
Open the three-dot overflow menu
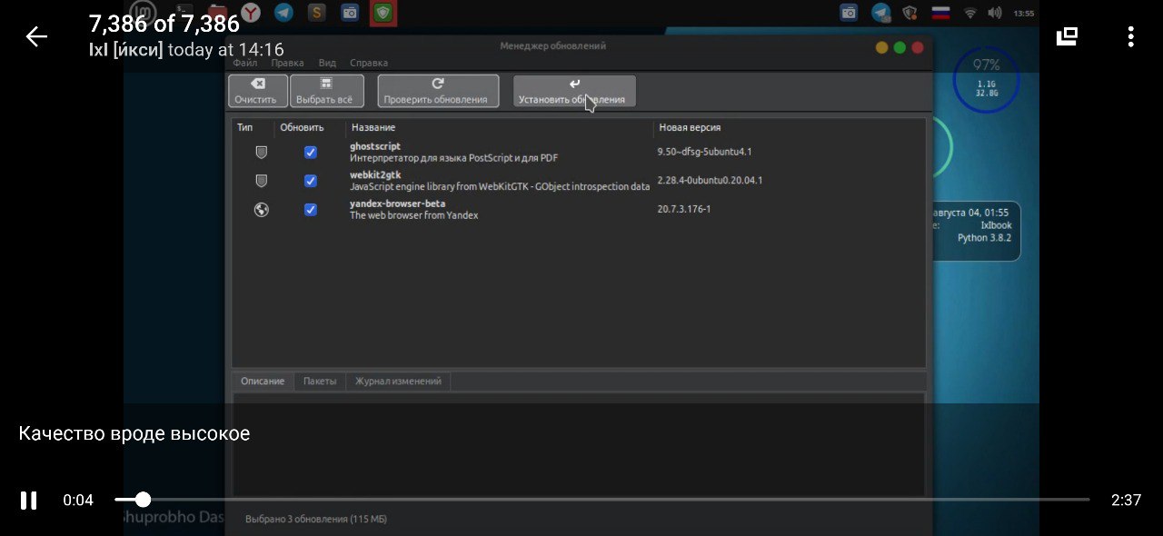click(x=1130, y=36)
